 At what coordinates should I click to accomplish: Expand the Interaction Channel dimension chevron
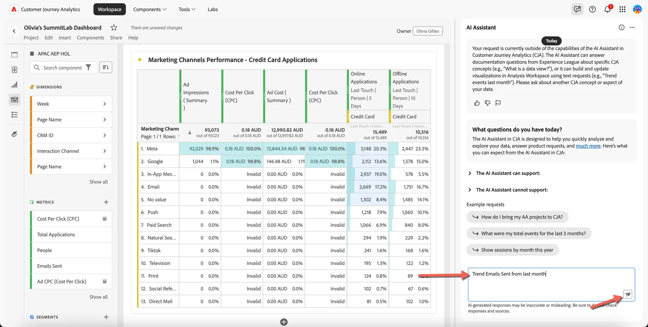[105, 151]
